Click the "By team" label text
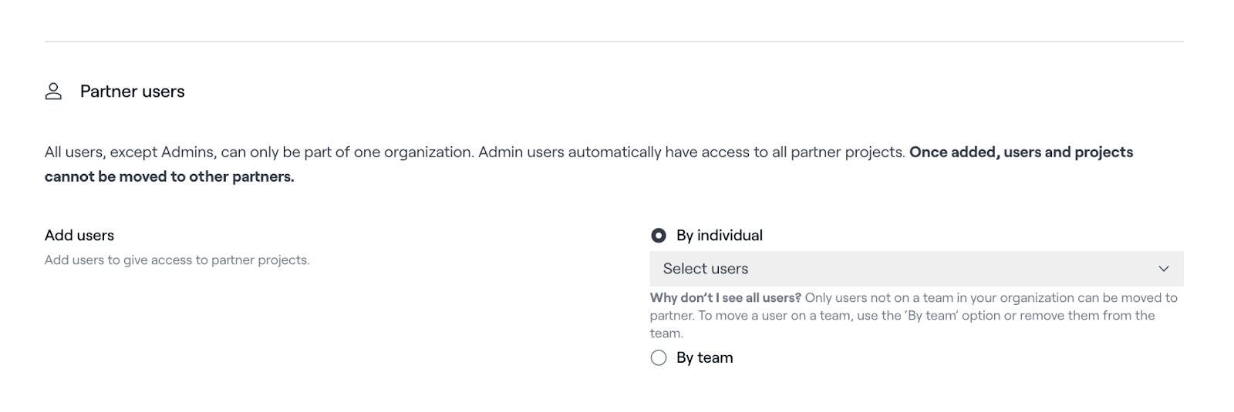This screenshot has width=1234, height=412. click(x=704, y=358)
